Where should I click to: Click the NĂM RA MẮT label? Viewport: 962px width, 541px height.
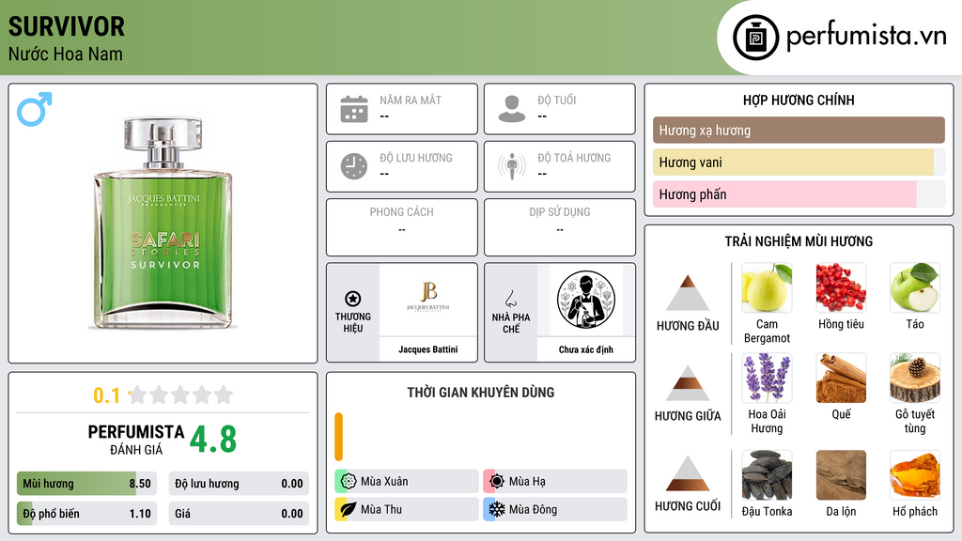pyautogui.click(x=411, y=100)
